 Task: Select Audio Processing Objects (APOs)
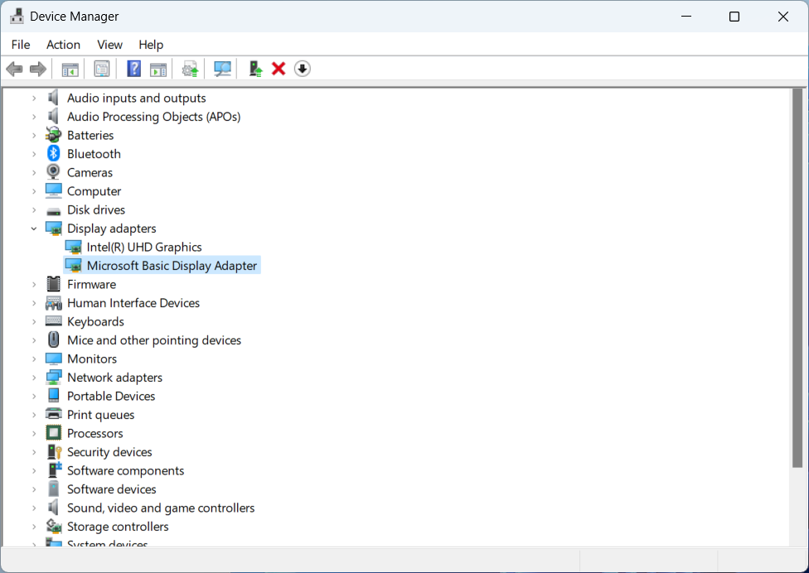pos(153,117)
